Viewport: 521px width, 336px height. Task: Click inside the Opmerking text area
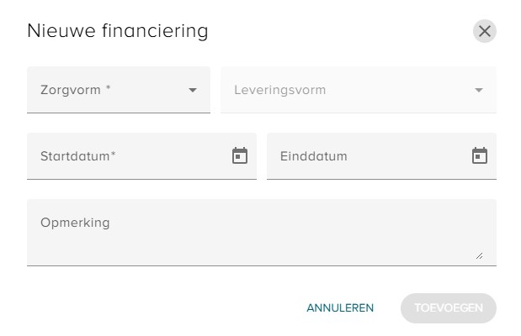point(262,233)
